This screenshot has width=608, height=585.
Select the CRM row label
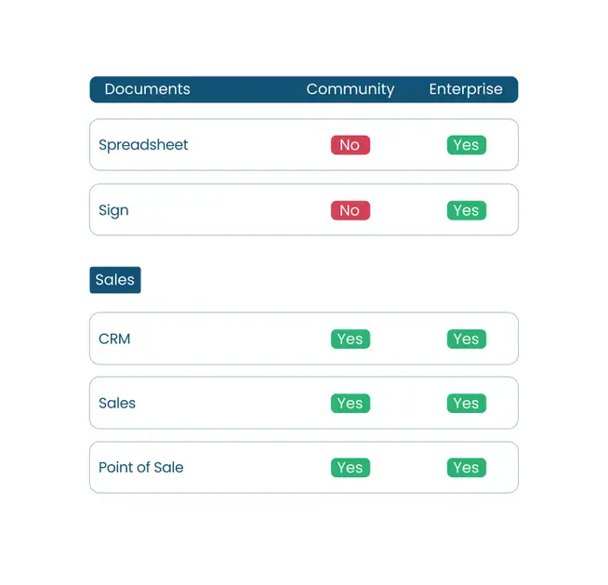click(x=114, y=339)
